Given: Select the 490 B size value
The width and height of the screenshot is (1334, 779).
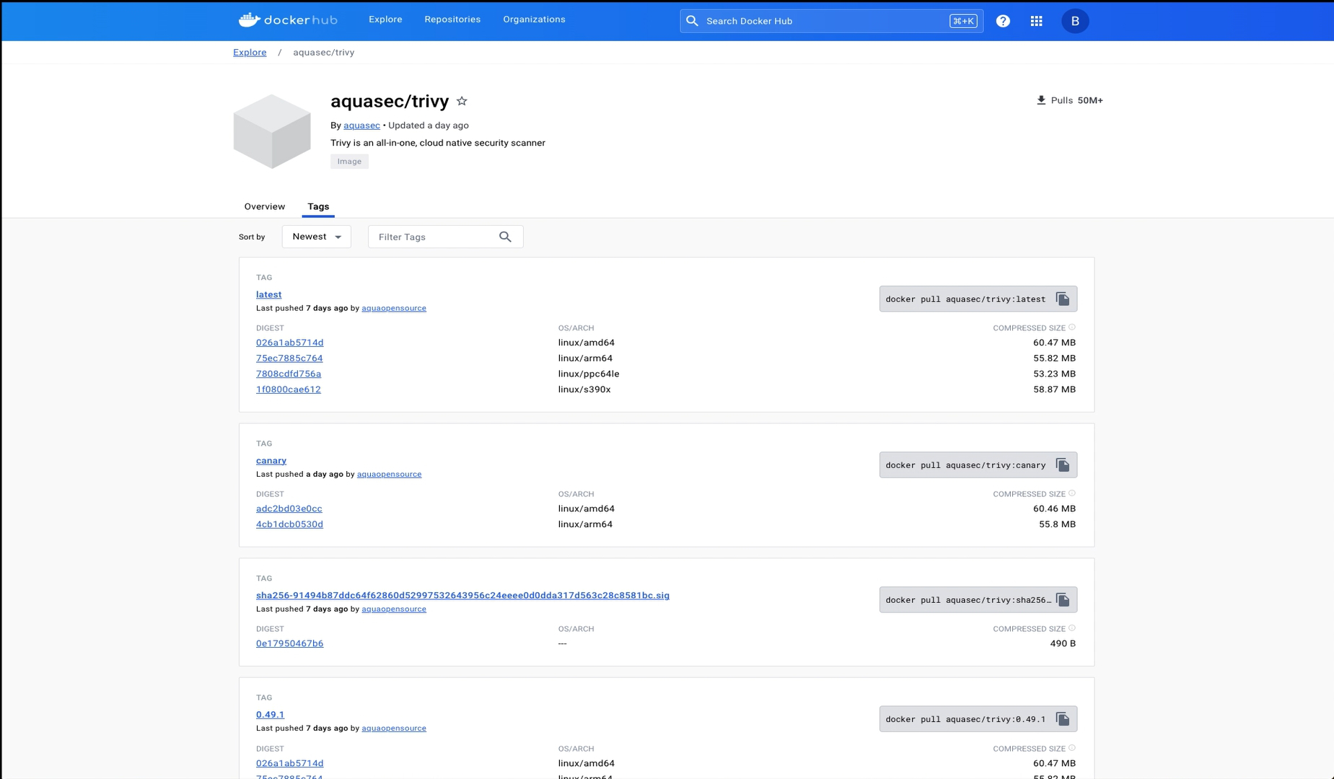Looking at the screenshot, I should [x=1063, y=643].
